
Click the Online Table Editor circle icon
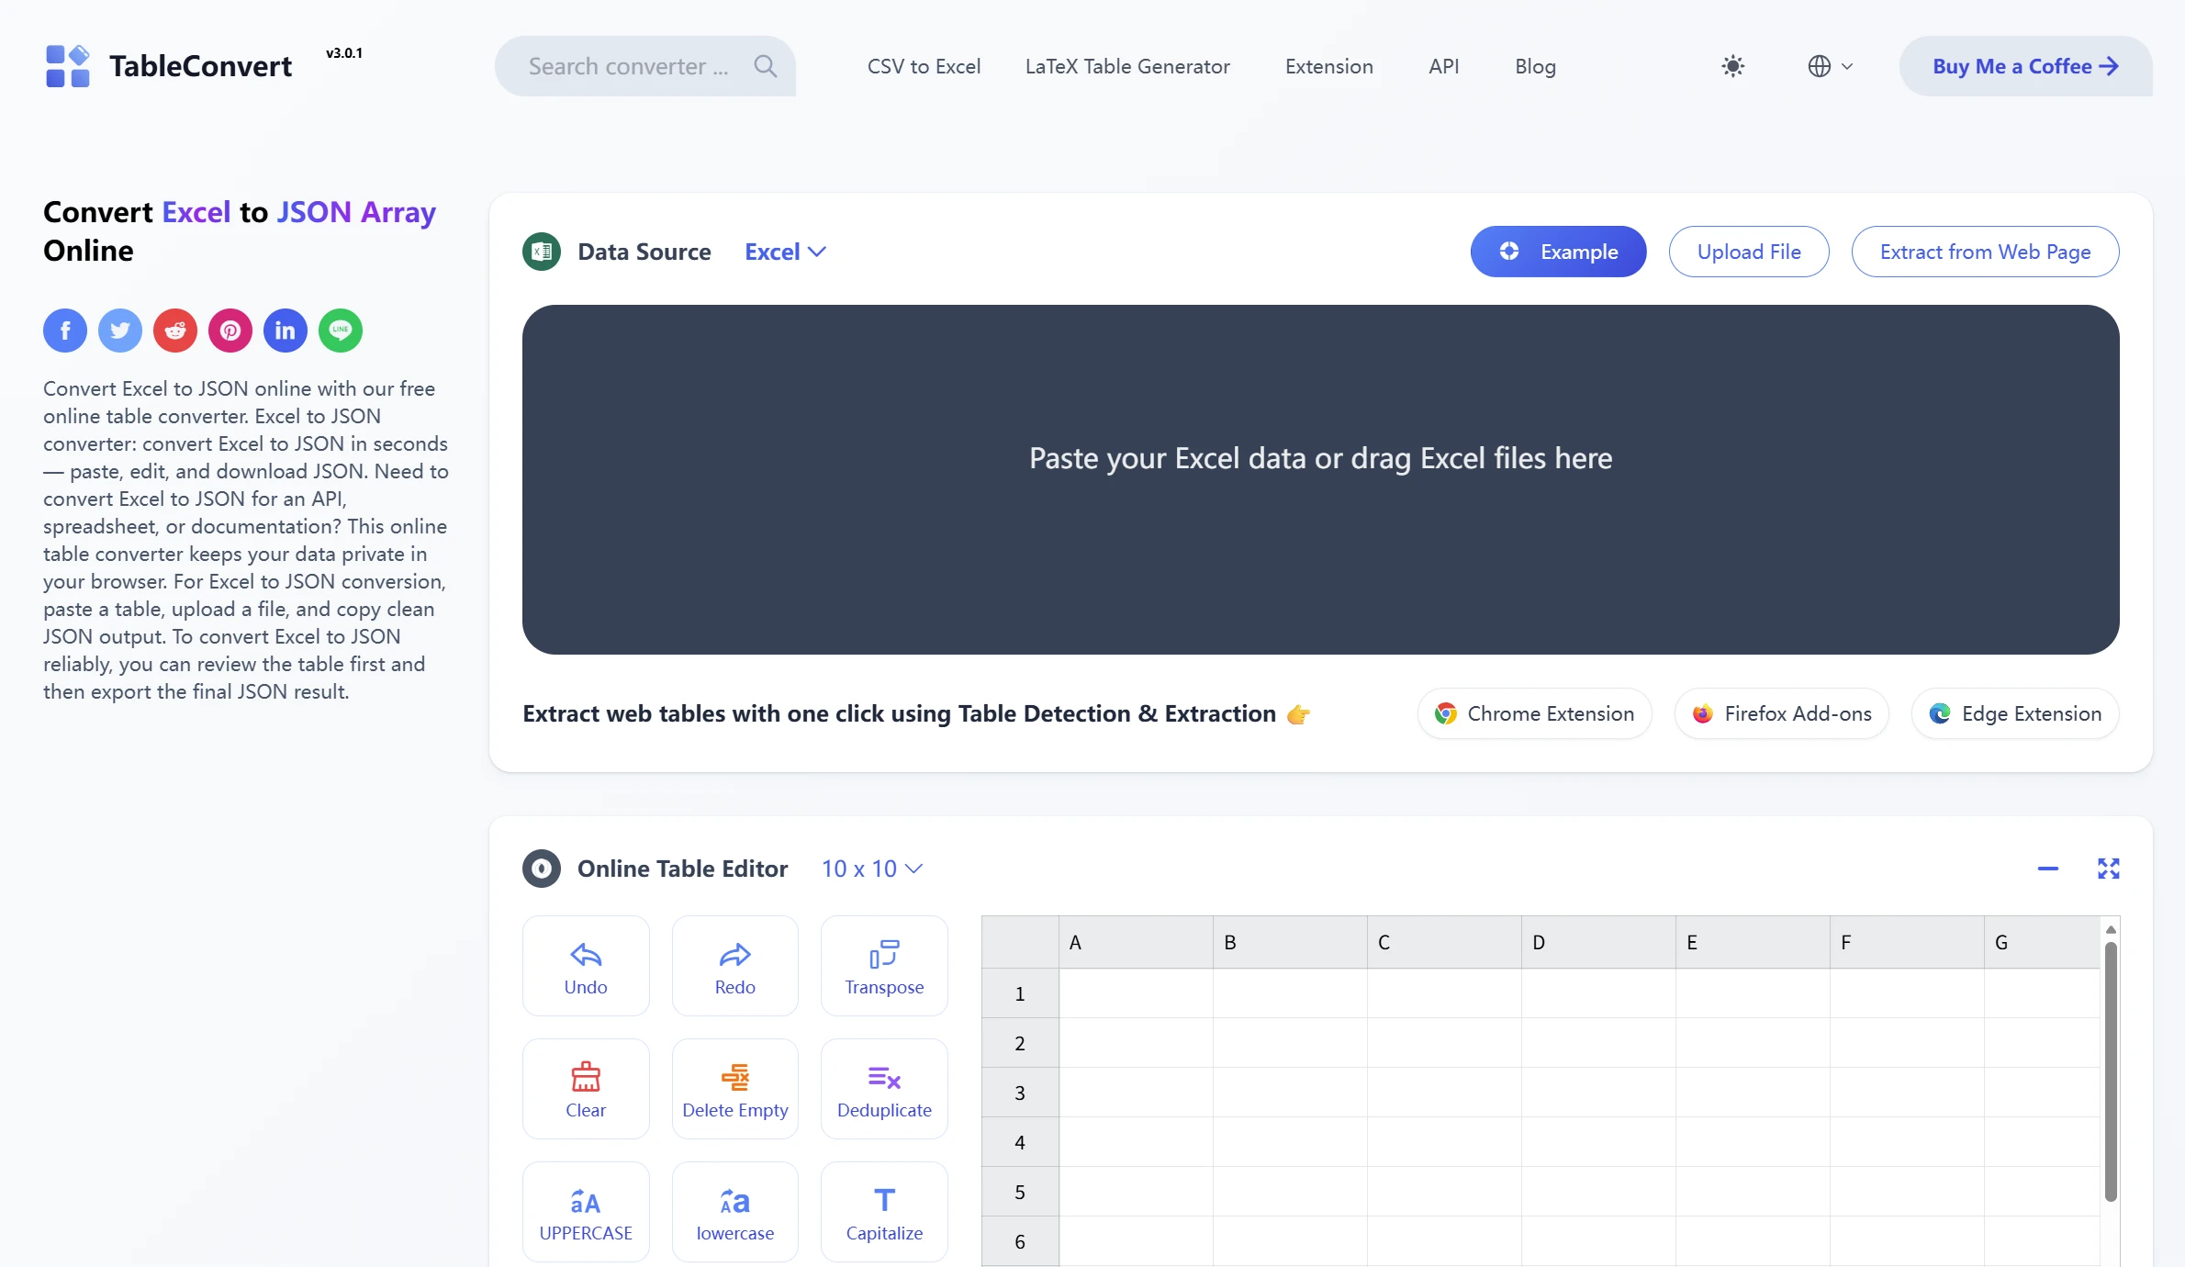[542, 869]
